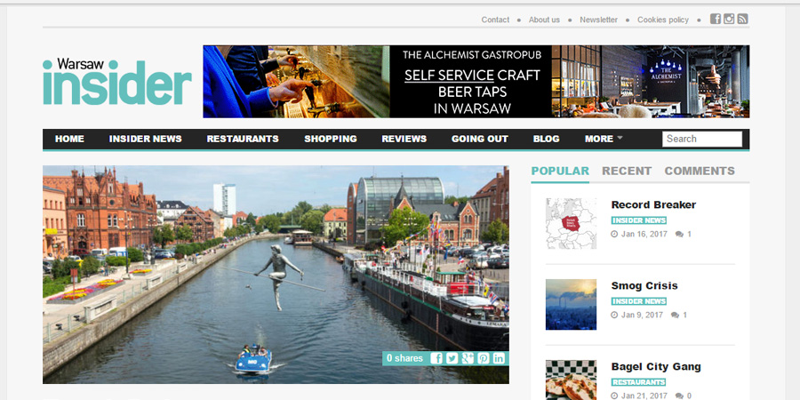The image size is (800, 400).
Task: Open the Cookies policy link
Action: tap(662, 20)
